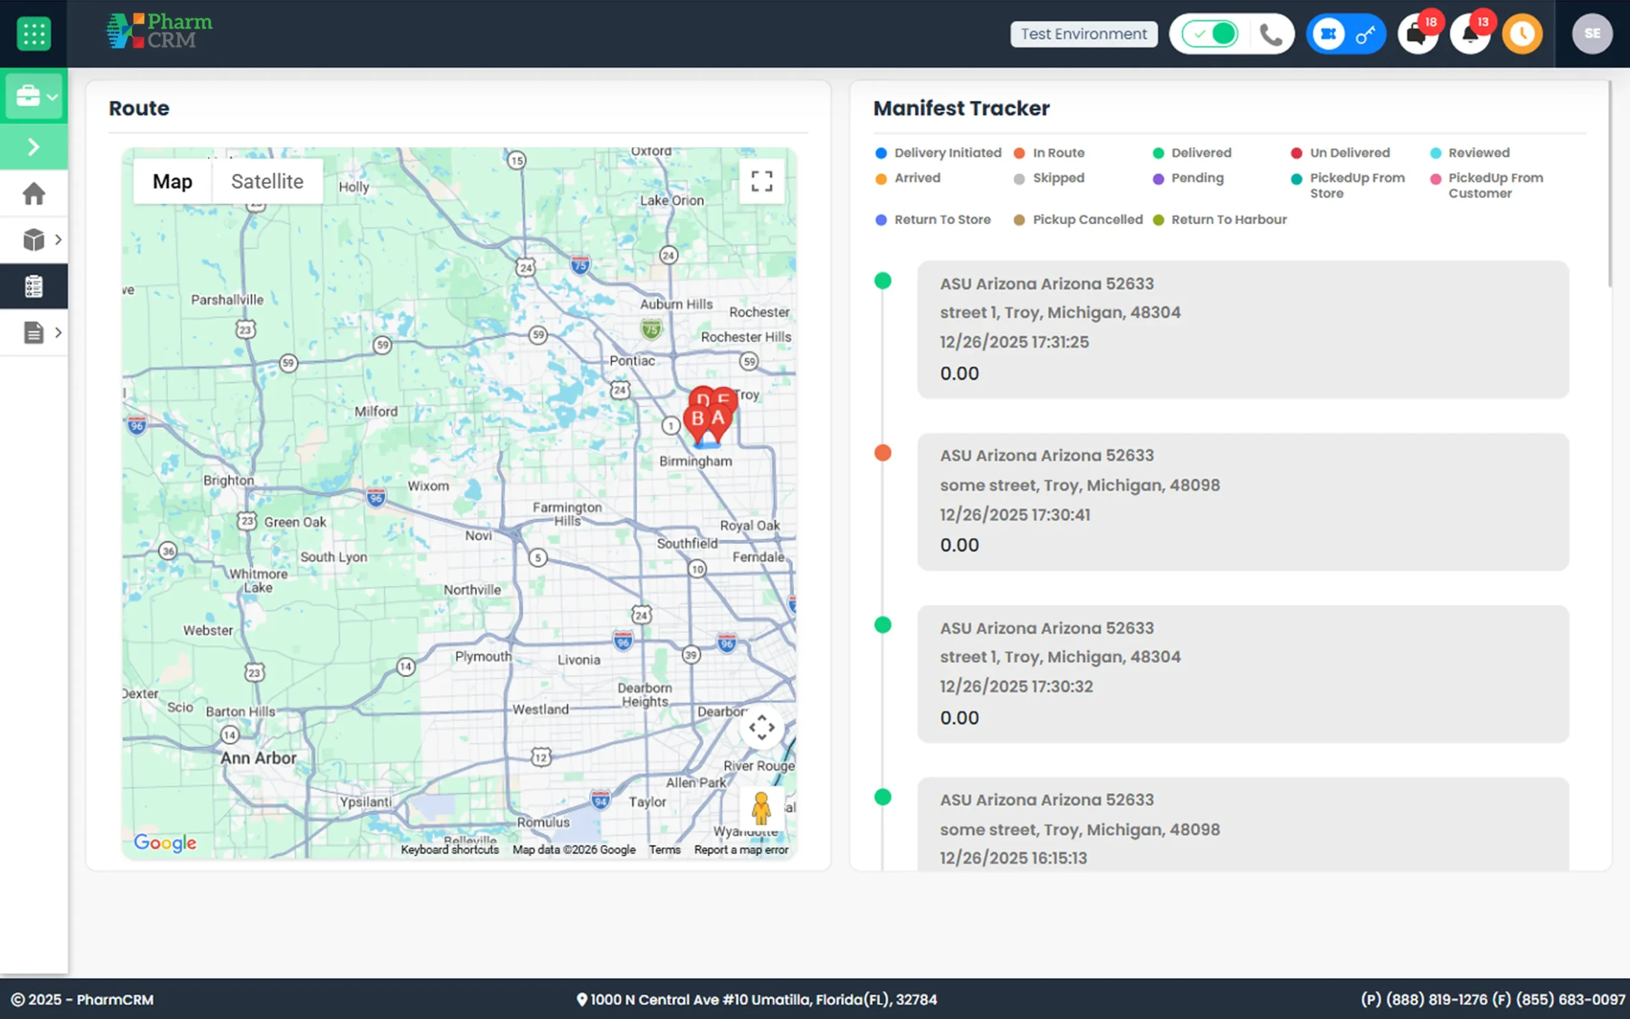The width and height of the screenshot is (1630, 1019).
Task: Click the Delivery Initiated blue legend dot
Action: pyautogui.click(x=881, y=153)
